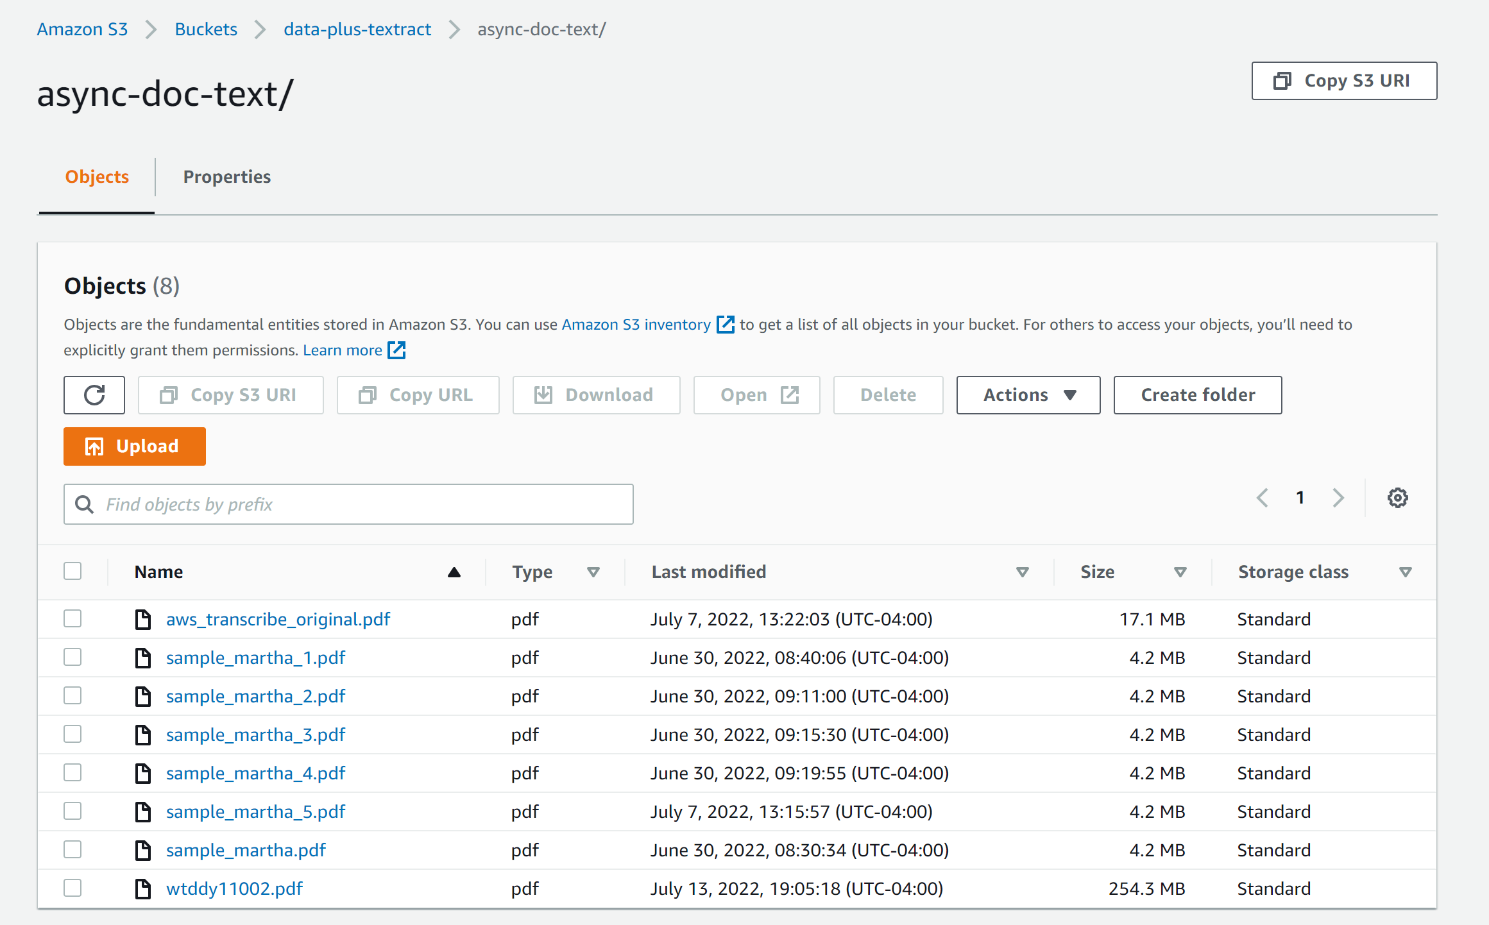Click file icon for sample_martha_5.pdf

(143, 811)
